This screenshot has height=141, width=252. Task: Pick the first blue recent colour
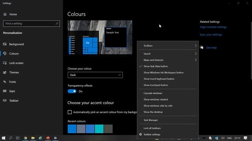pyautogui.click(x=72, y=129)
